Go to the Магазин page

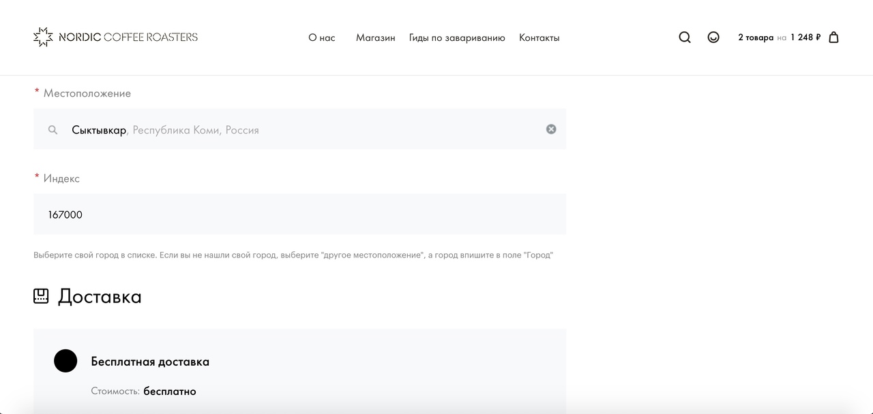click(375, 38)
